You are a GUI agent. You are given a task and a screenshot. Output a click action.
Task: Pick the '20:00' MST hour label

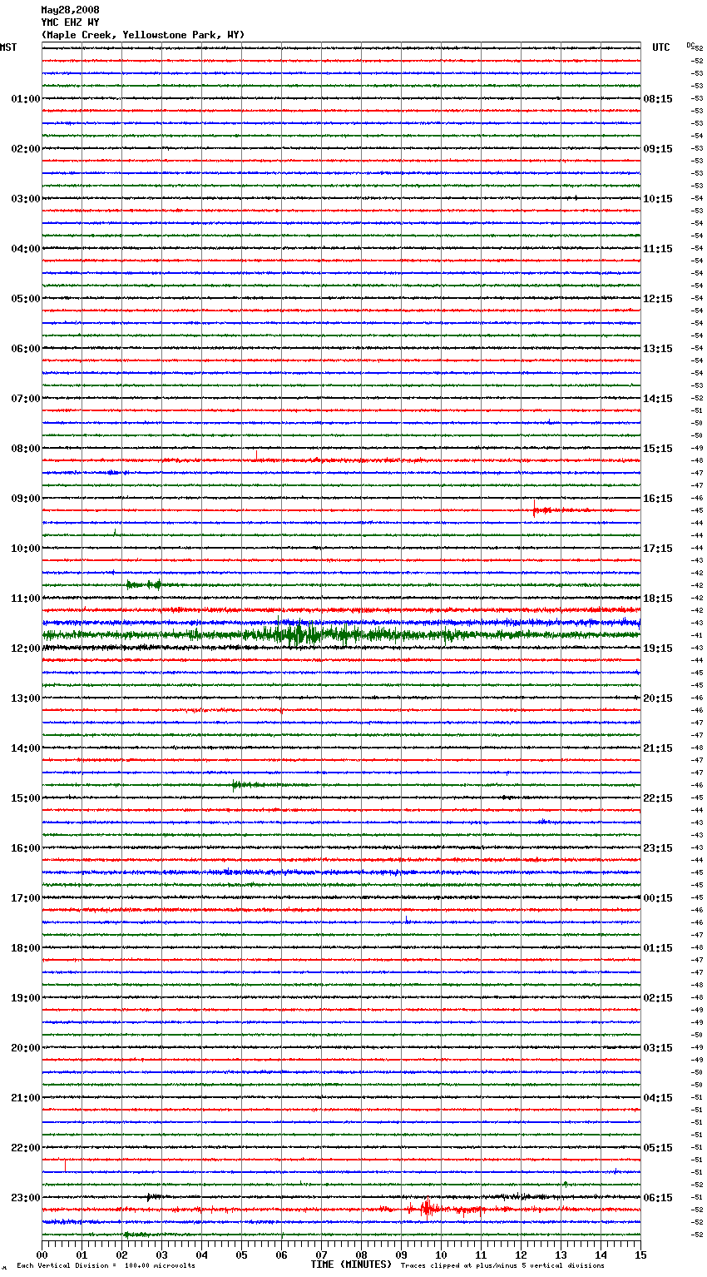(x=26, y=1048)
